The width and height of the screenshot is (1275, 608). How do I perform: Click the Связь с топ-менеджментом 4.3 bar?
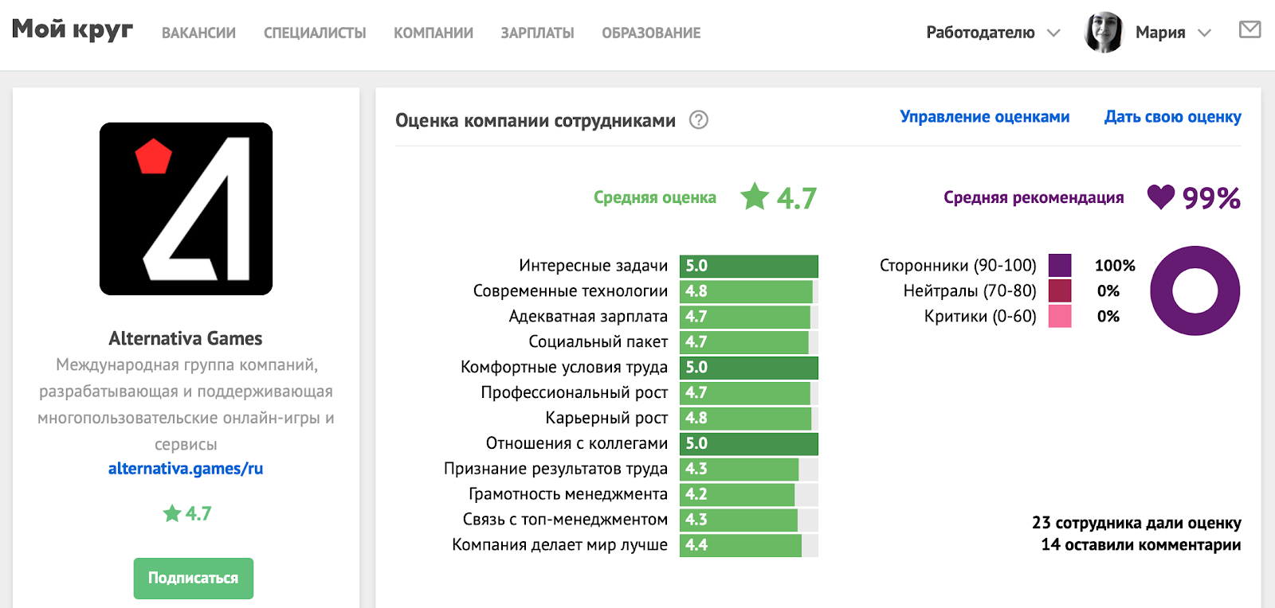[x=749, y=520]
